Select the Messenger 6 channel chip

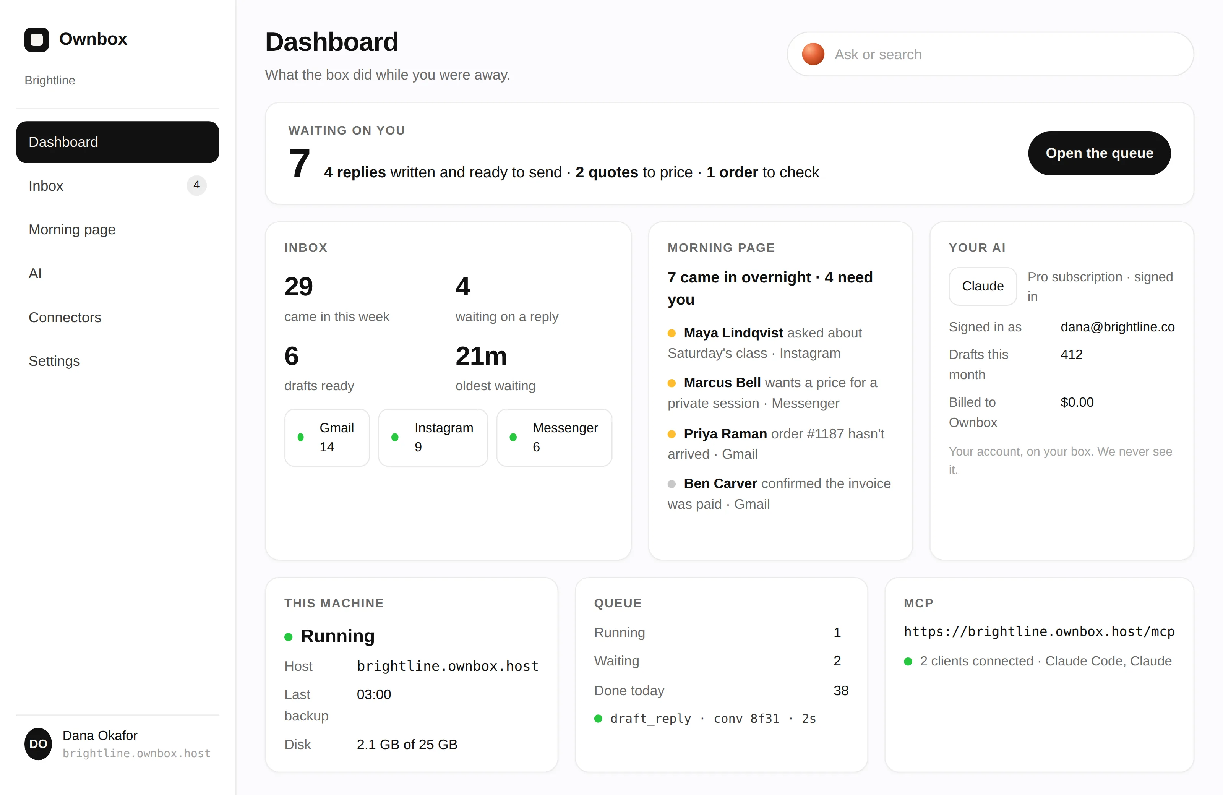554,437
